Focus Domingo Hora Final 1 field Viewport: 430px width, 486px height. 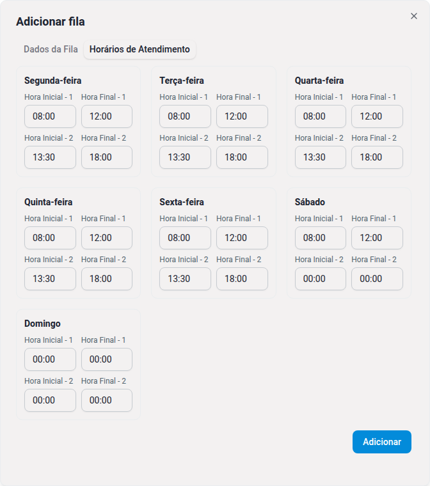pyautogui.click(x=107, y=359)
